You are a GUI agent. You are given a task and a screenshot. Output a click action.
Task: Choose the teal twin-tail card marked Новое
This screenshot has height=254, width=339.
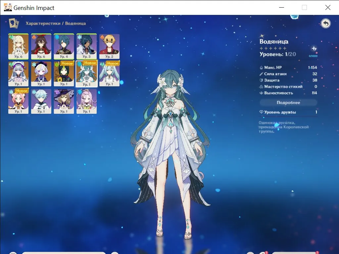pyautogui.click(x=109, y=74)
